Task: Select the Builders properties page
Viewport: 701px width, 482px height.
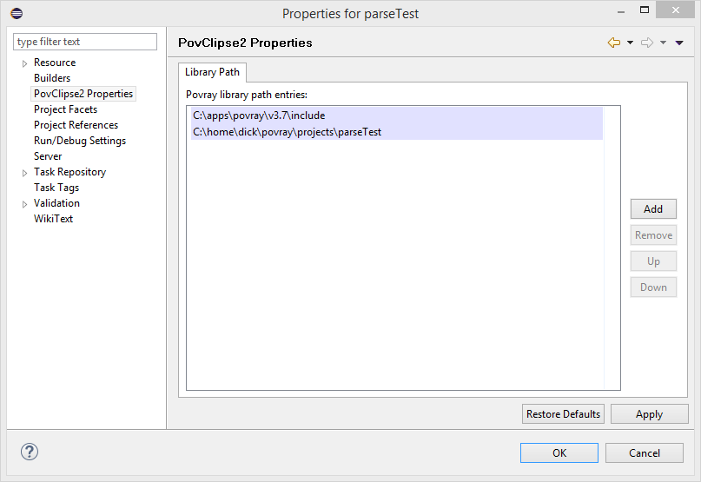Action: click(52, 78)
